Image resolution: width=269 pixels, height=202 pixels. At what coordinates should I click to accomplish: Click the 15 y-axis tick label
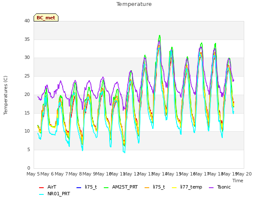coord(27,113)
